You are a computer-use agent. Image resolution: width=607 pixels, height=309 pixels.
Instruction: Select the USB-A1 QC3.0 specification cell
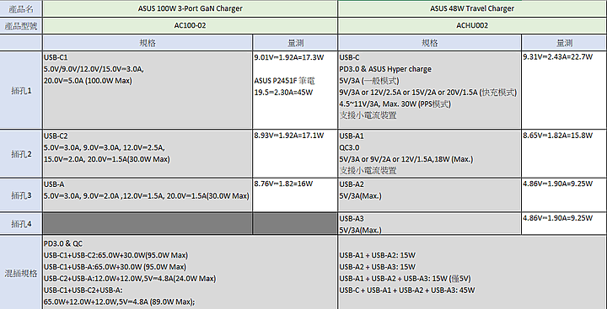click(x=429, y=154)
